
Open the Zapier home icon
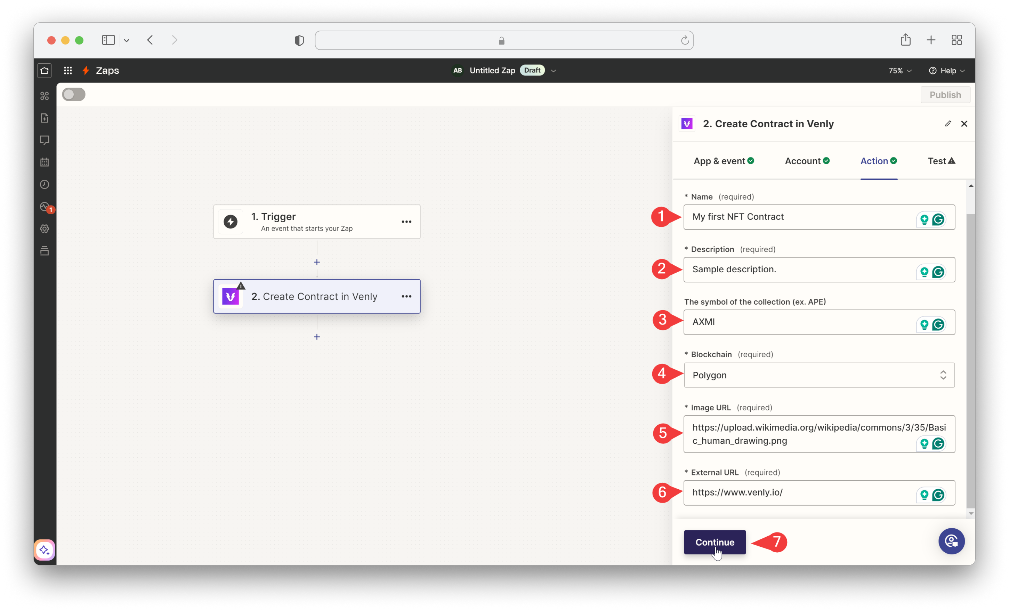point(45,71)
